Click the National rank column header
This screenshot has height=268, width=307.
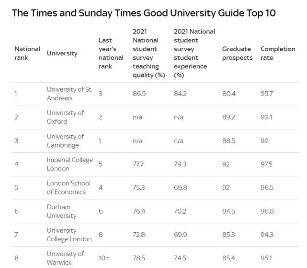(27, 53)
